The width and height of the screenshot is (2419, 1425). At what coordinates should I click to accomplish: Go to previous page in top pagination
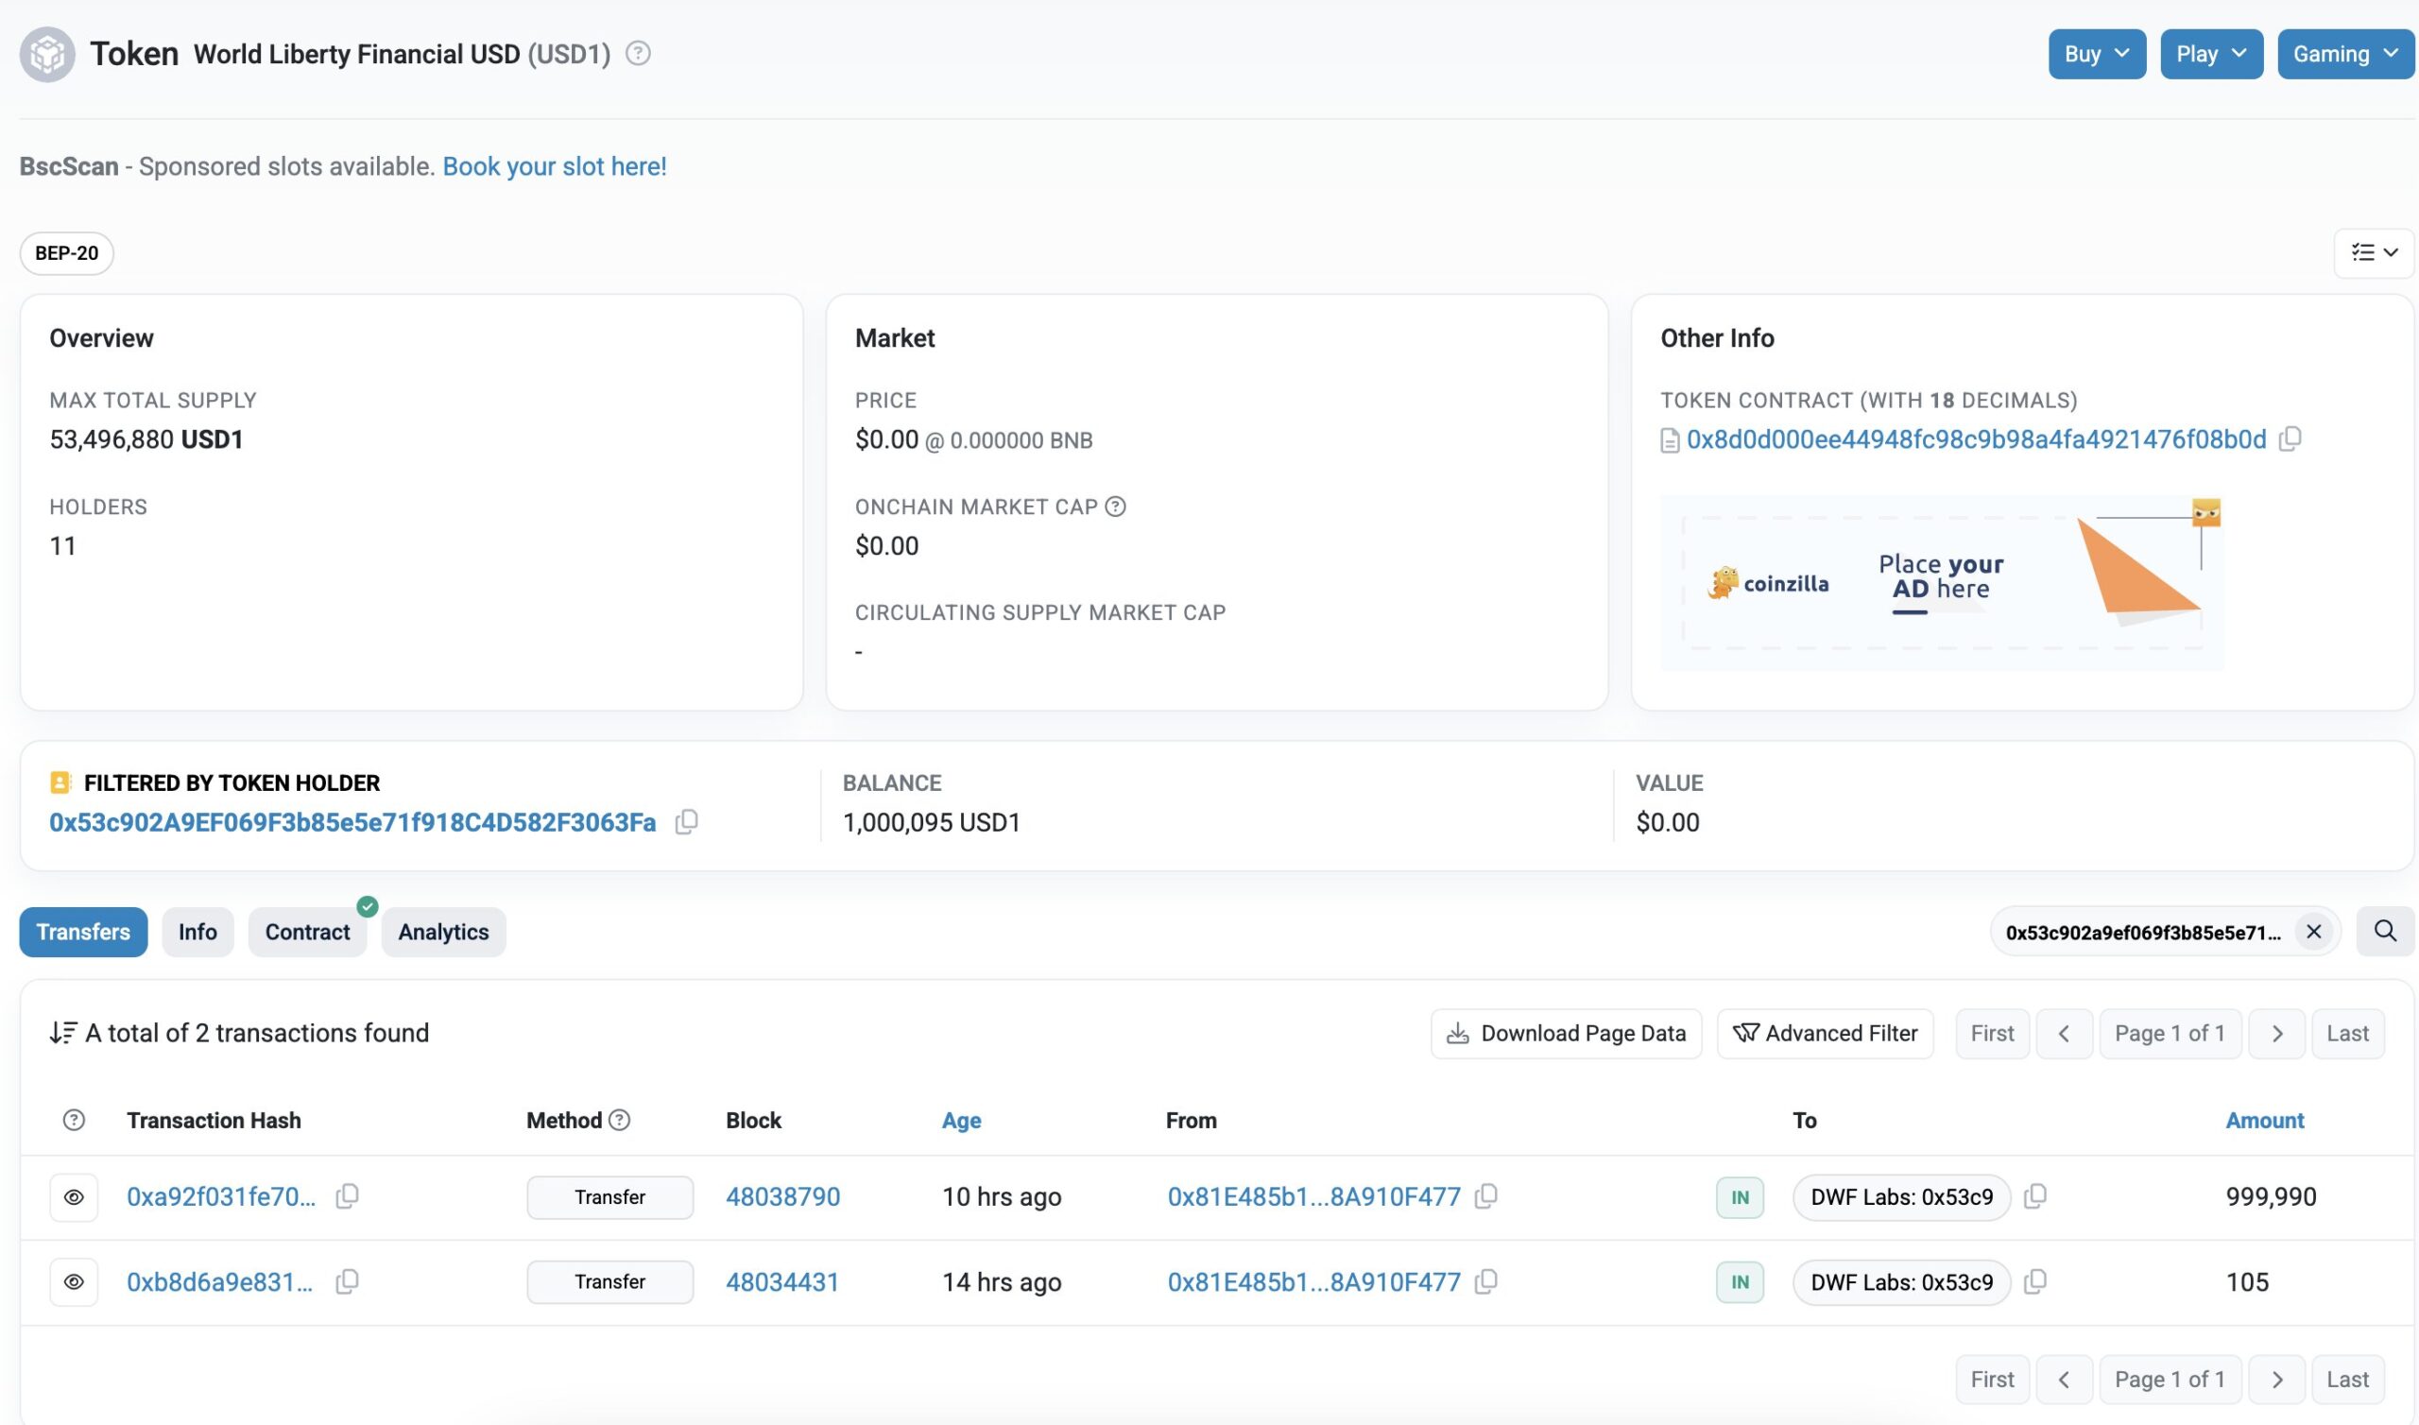(2063, 1033)
